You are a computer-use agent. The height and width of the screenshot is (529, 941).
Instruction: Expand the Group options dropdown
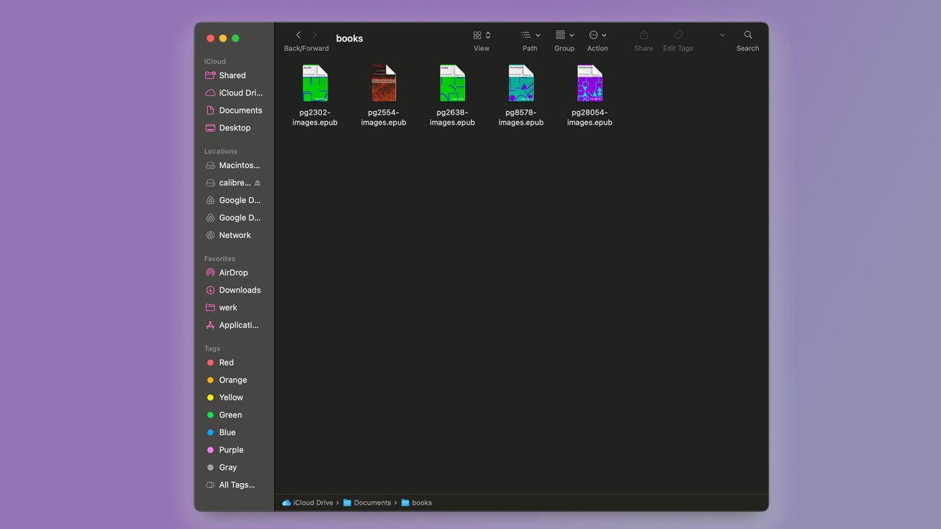point(564,35)
